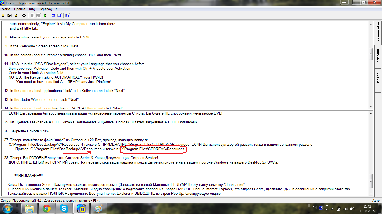The width and height of the screenshot is (382, 214).
Task: Click the line "13. In the Sedre Welcome screen"
Action: pos(42,99)
